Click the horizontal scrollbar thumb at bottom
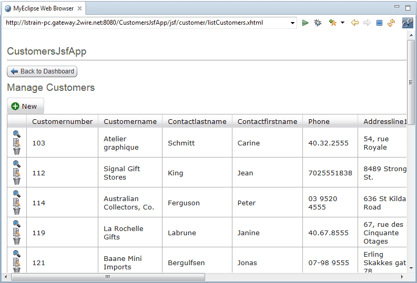The height and width of the screenshot is (283, 417). (108, 277)
